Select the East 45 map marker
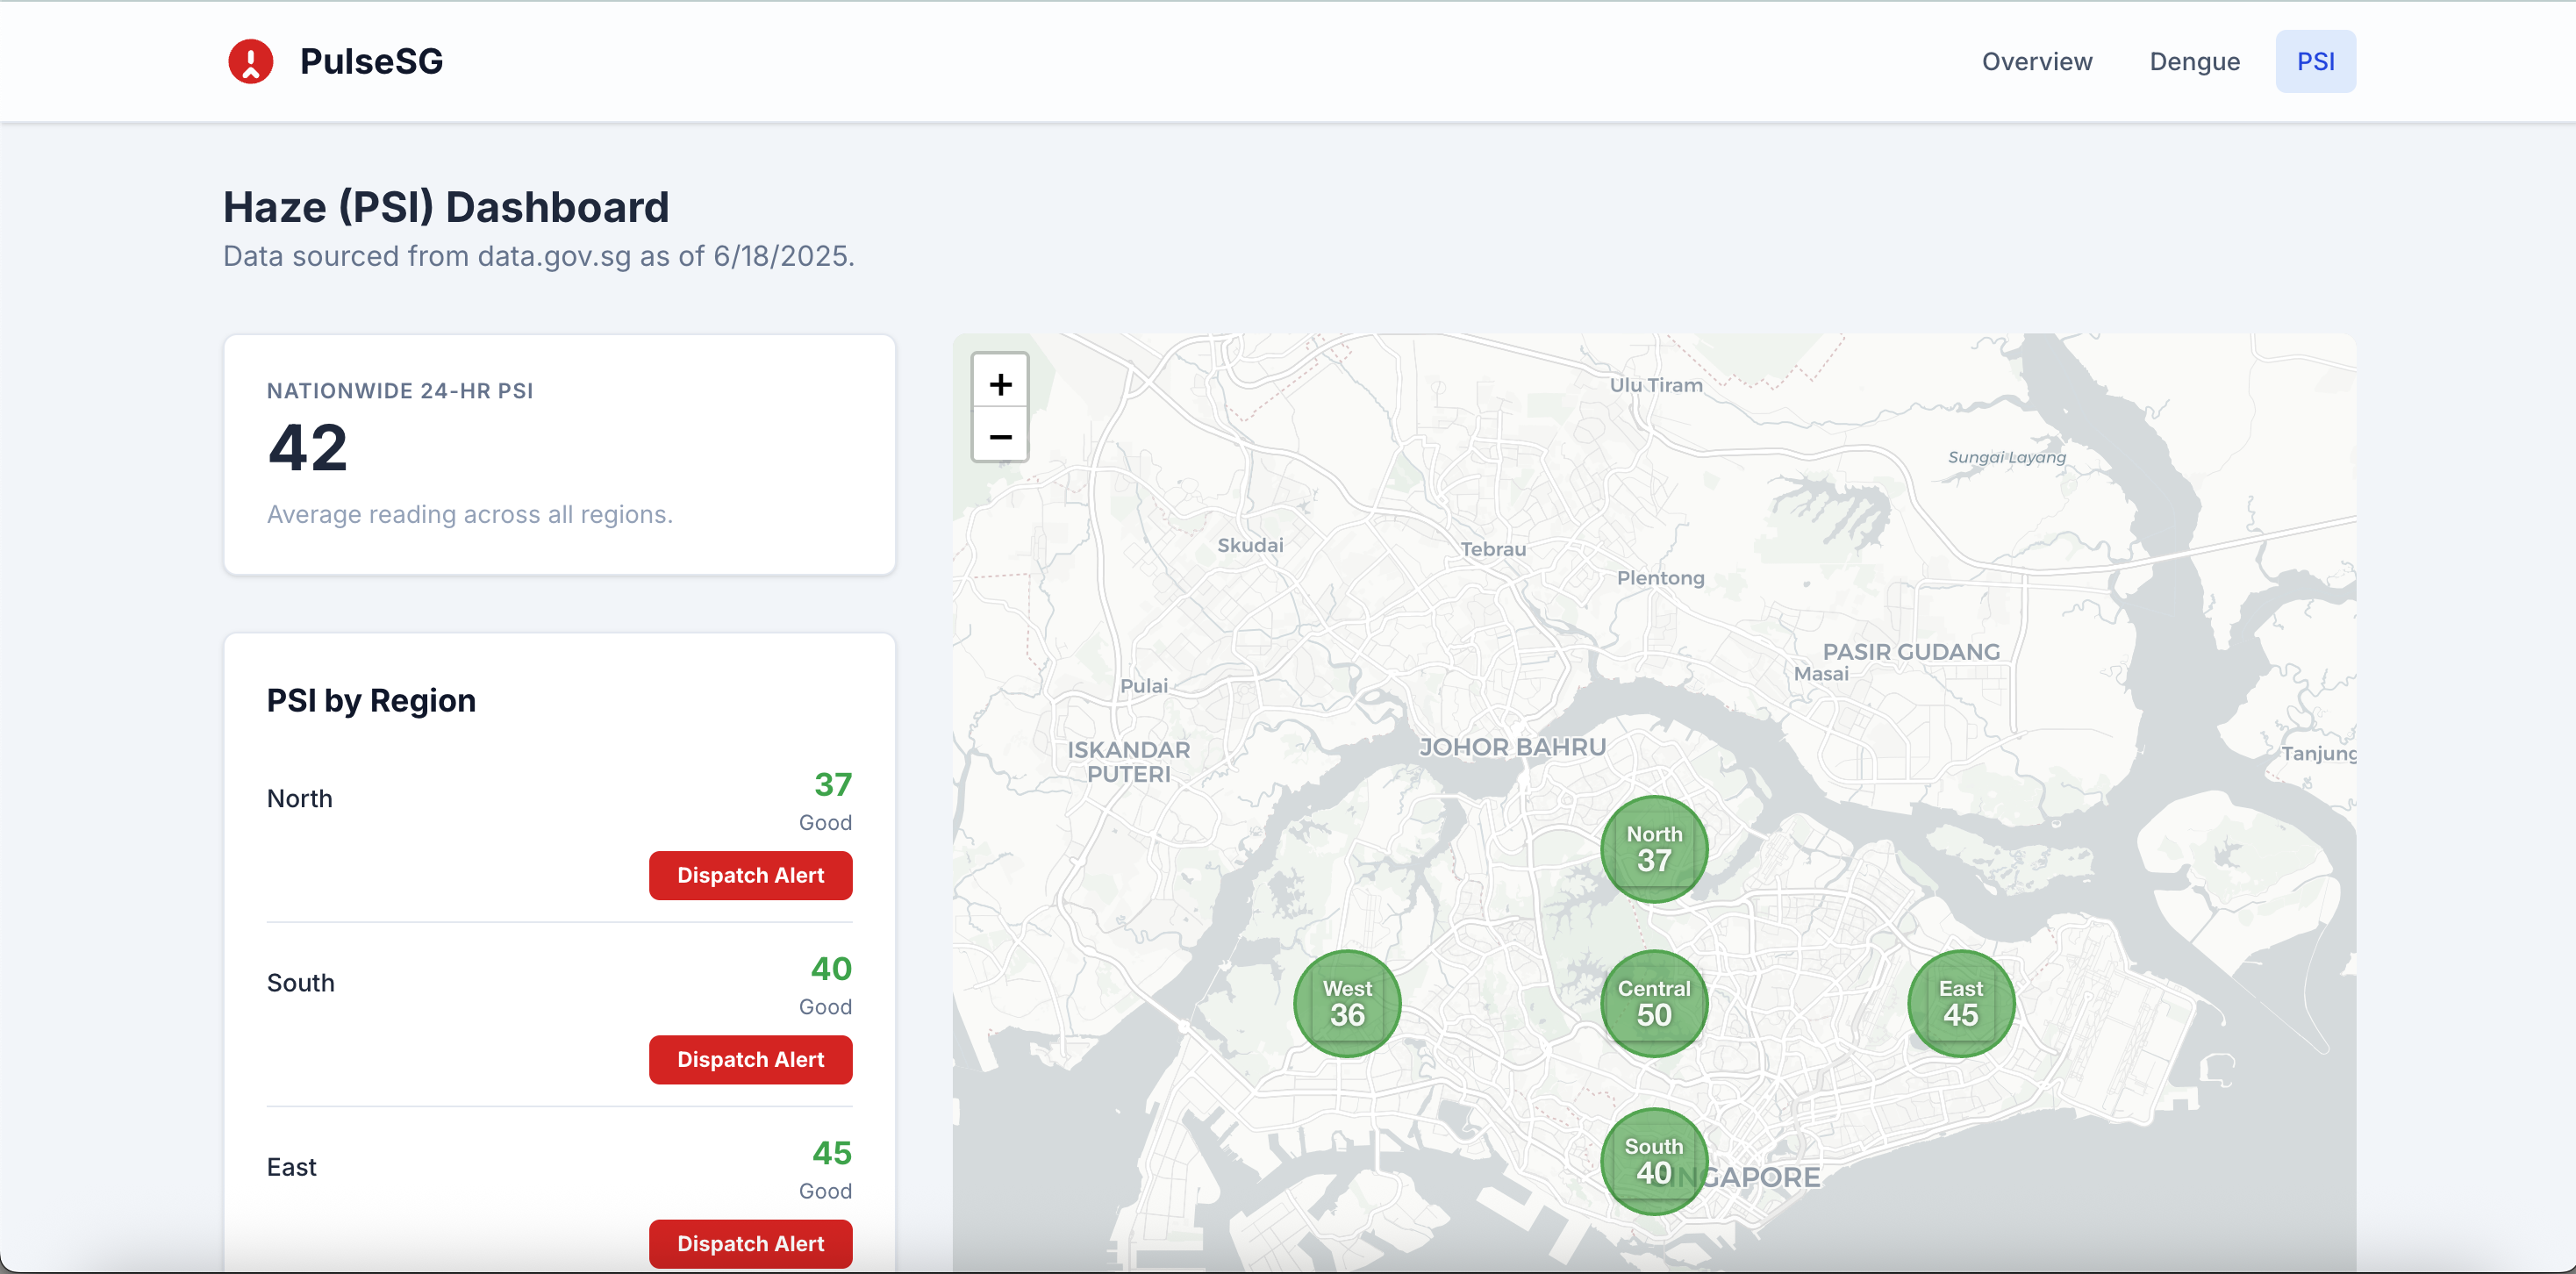The height and width of the screenshot is (1274, 2576). point(1960,1003)
